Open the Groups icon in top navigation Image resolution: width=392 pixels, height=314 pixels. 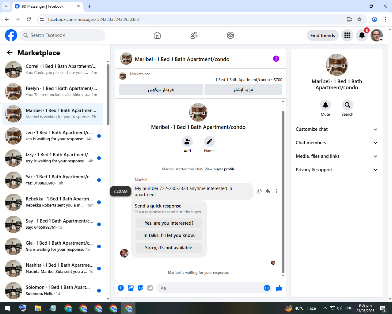[230, 35]
